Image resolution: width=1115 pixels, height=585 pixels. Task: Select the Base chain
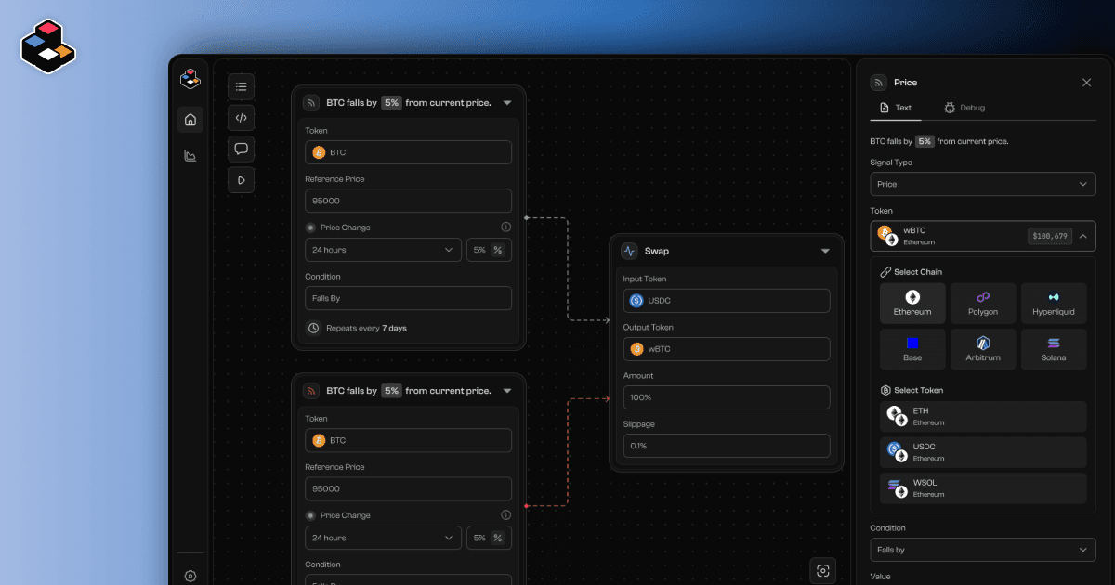tap(912, 349)
